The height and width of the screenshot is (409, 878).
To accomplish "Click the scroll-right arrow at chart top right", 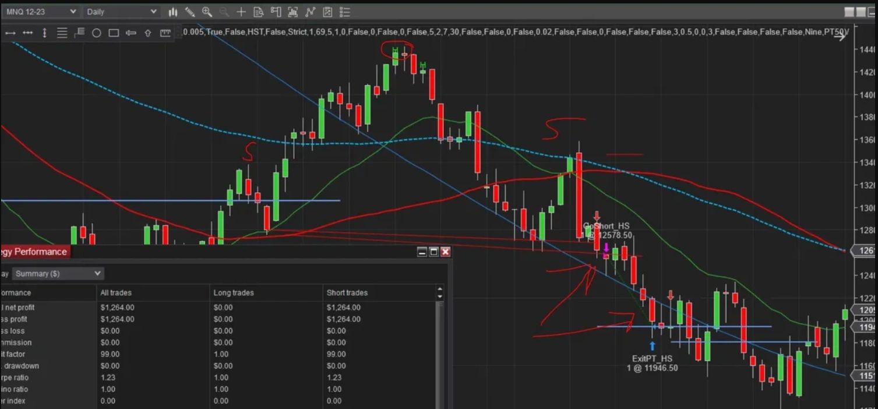I will [x=840, y=36].
